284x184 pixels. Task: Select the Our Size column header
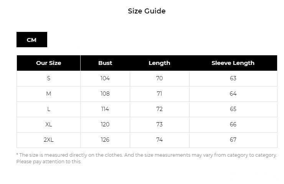49,63
